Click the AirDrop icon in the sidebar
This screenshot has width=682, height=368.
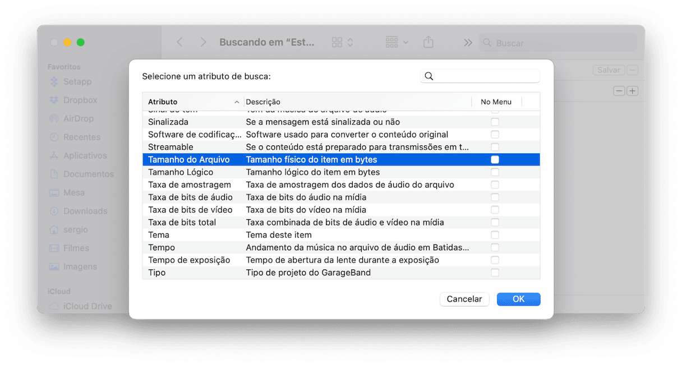point(54,119)
